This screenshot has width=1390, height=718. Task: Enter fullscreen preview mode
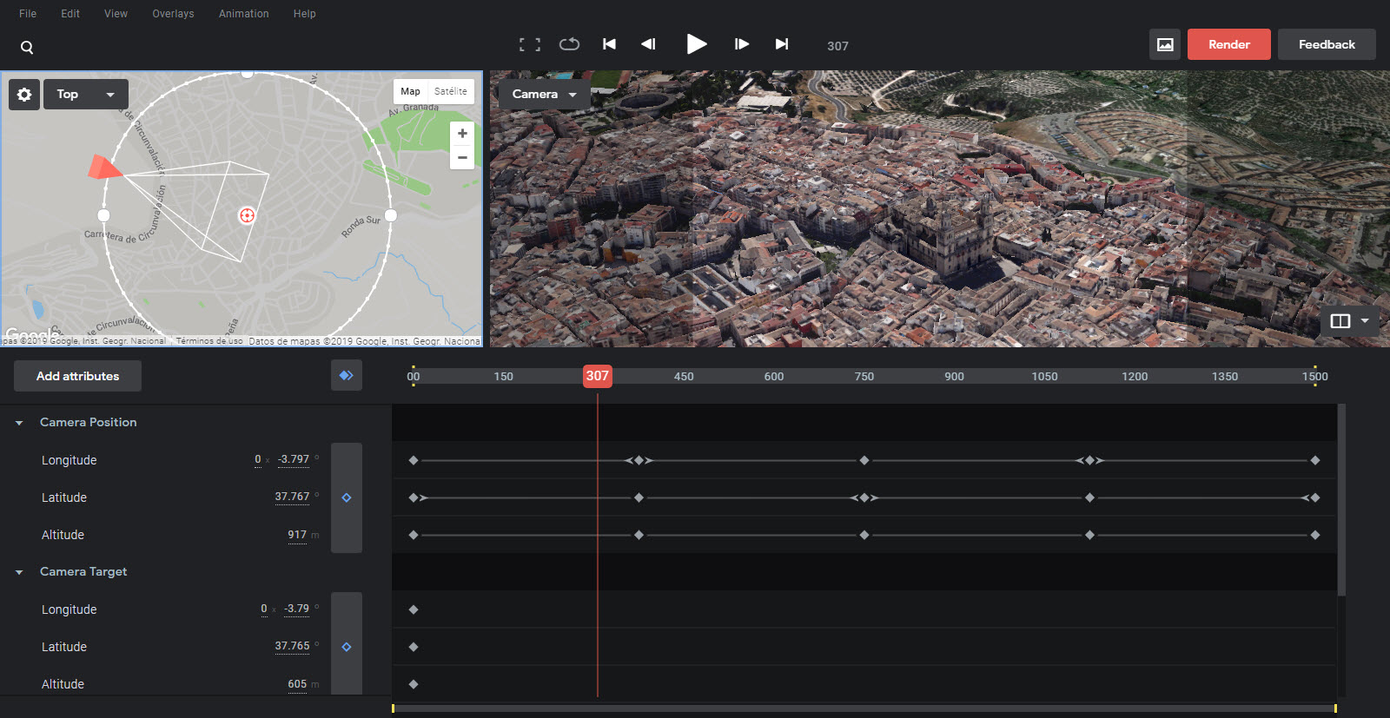530,44
